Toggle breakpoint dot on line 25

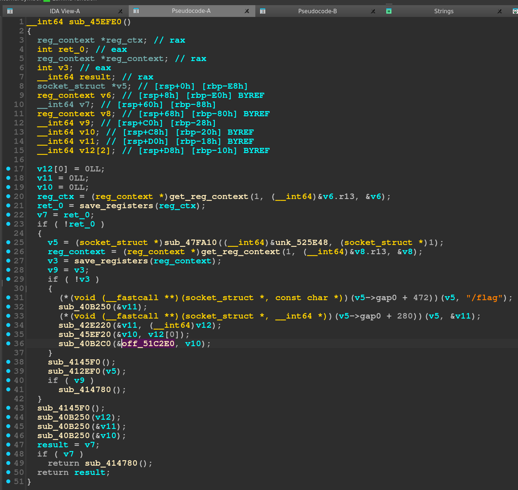pyautogui.click(x=8, y=242)
